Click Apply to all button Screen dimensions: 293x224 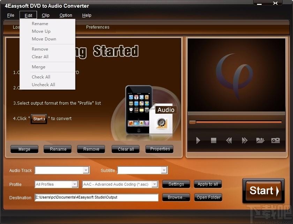coord(208,184)
